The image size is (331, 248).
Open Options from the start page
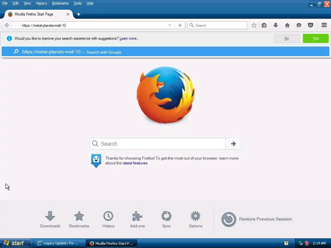(x=196, y=219)
